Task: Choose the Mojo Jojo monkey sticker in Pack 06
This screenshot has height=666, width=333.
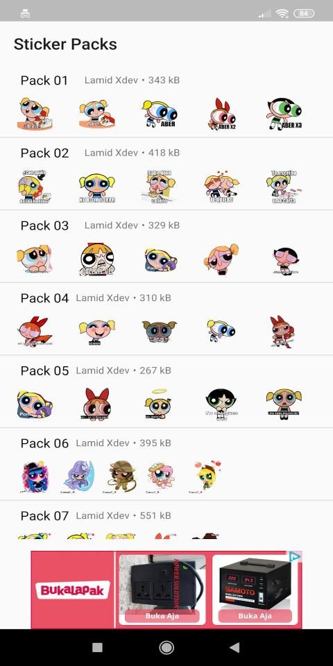Action: coord(120,477)
